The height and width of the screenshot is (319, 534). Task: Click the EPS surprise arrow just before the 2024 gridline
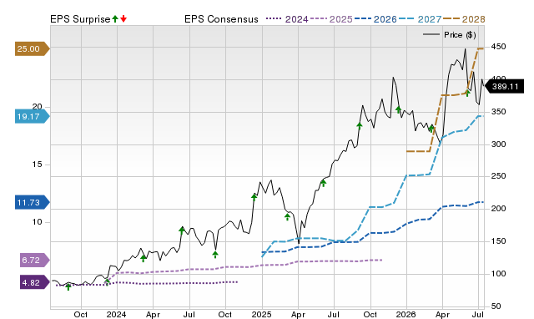point(108,282)
